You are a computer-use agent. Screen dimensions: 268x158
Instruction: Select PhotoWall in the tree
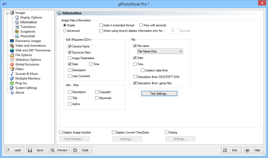(27, 36)
